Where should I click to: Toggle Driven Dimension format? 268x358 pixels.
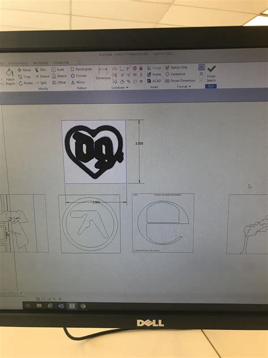[x=180, y=80]
